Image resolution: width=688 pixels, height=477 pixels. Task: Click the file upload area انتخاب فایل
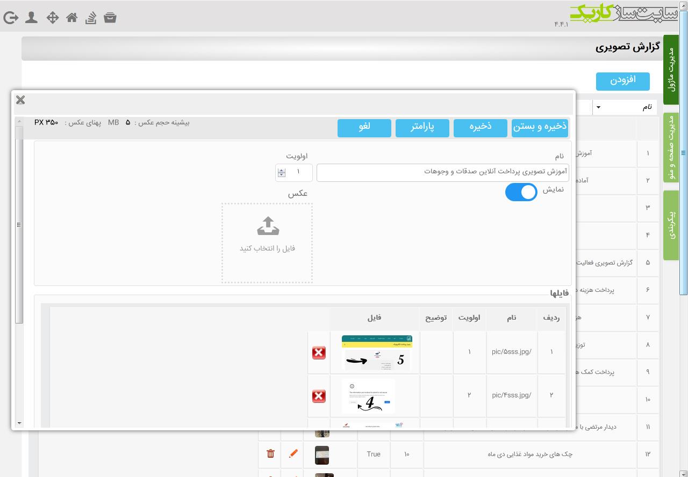tap(267, 243)
